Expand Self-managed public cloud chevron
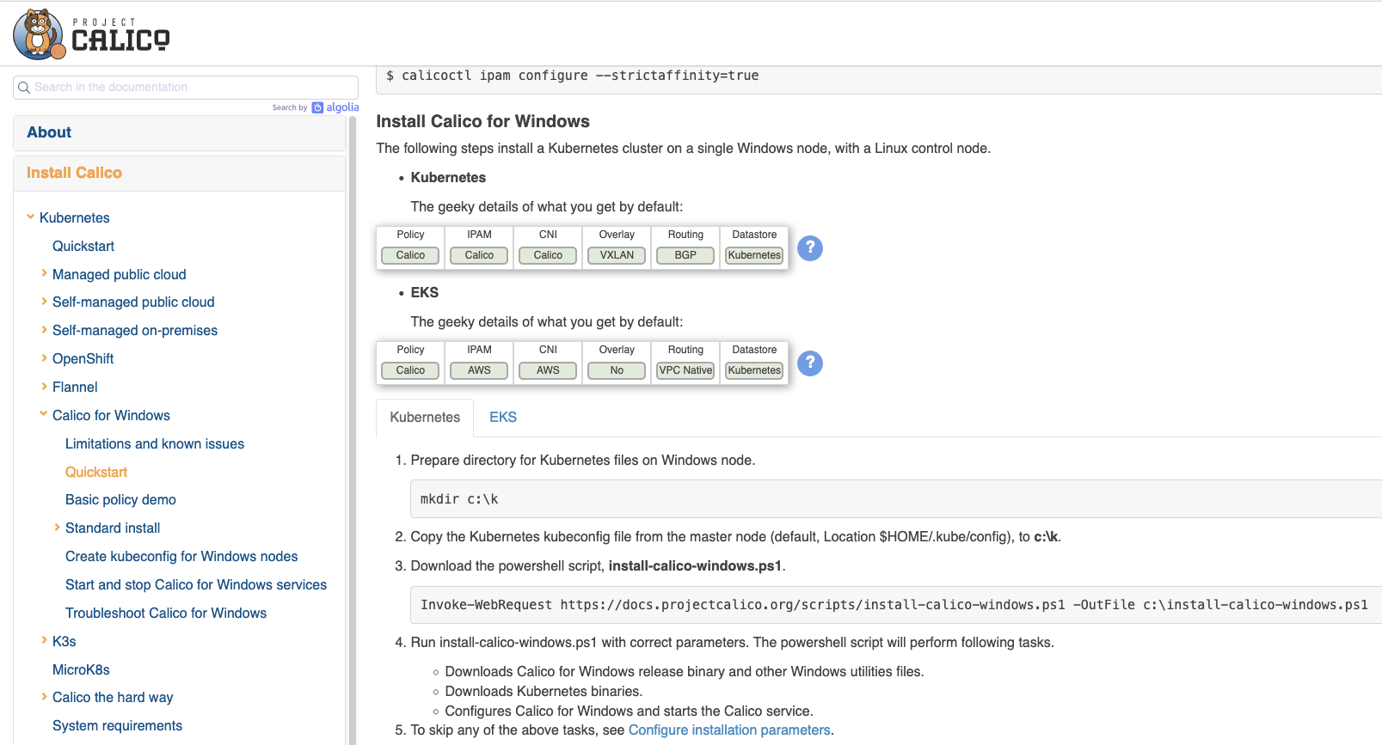The image size is (1382, 745). pyautogui.click(x=44, y=302)
